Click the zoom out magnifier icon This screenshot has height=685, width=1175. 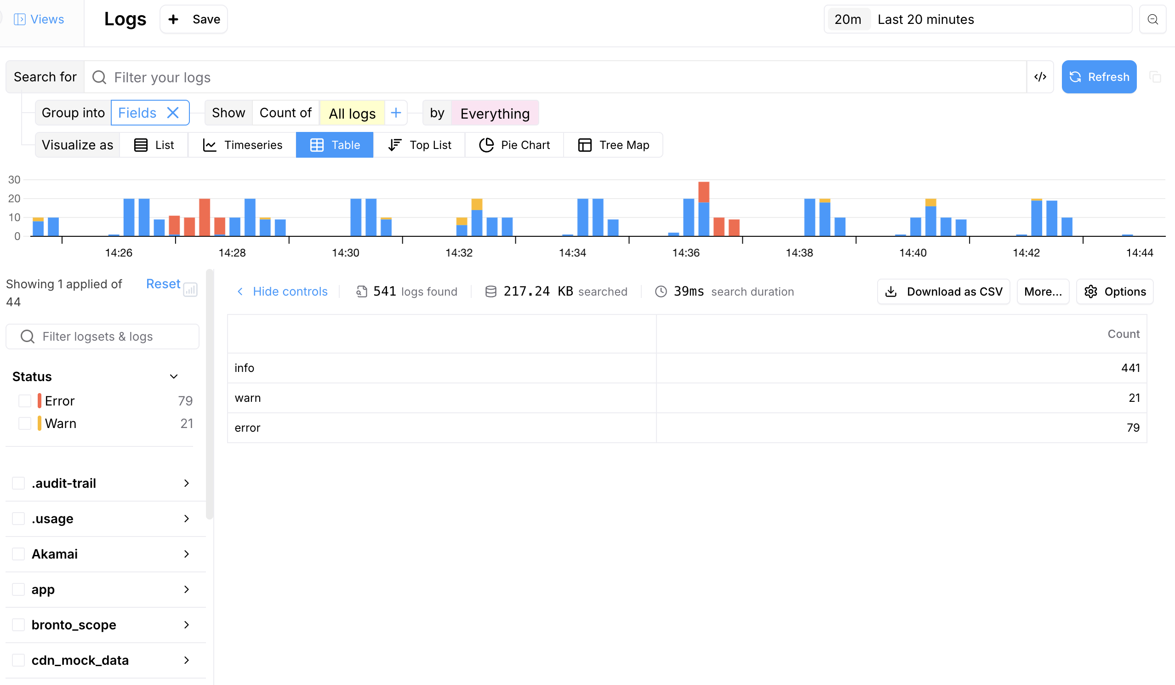[x=1152, y=19]
